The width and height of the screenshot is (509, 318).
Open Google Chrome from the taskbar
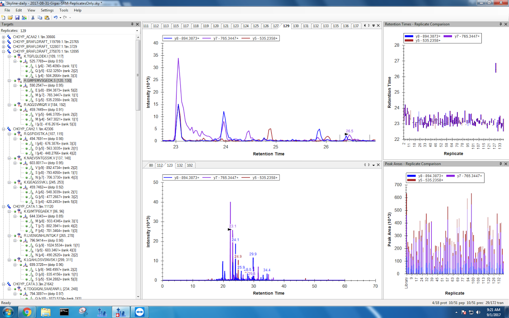coord(27,312)
